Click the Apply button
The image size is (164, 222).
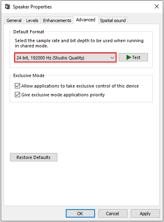pos(145,213)
